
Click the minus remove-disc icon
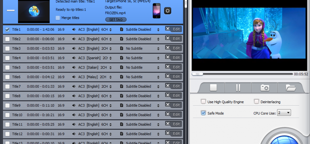pyautogui.click(x=11, y=10)
